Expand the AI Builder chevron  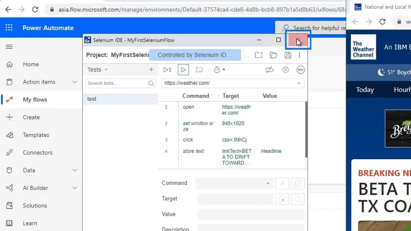pyautogui.click(x=74, y=188)
